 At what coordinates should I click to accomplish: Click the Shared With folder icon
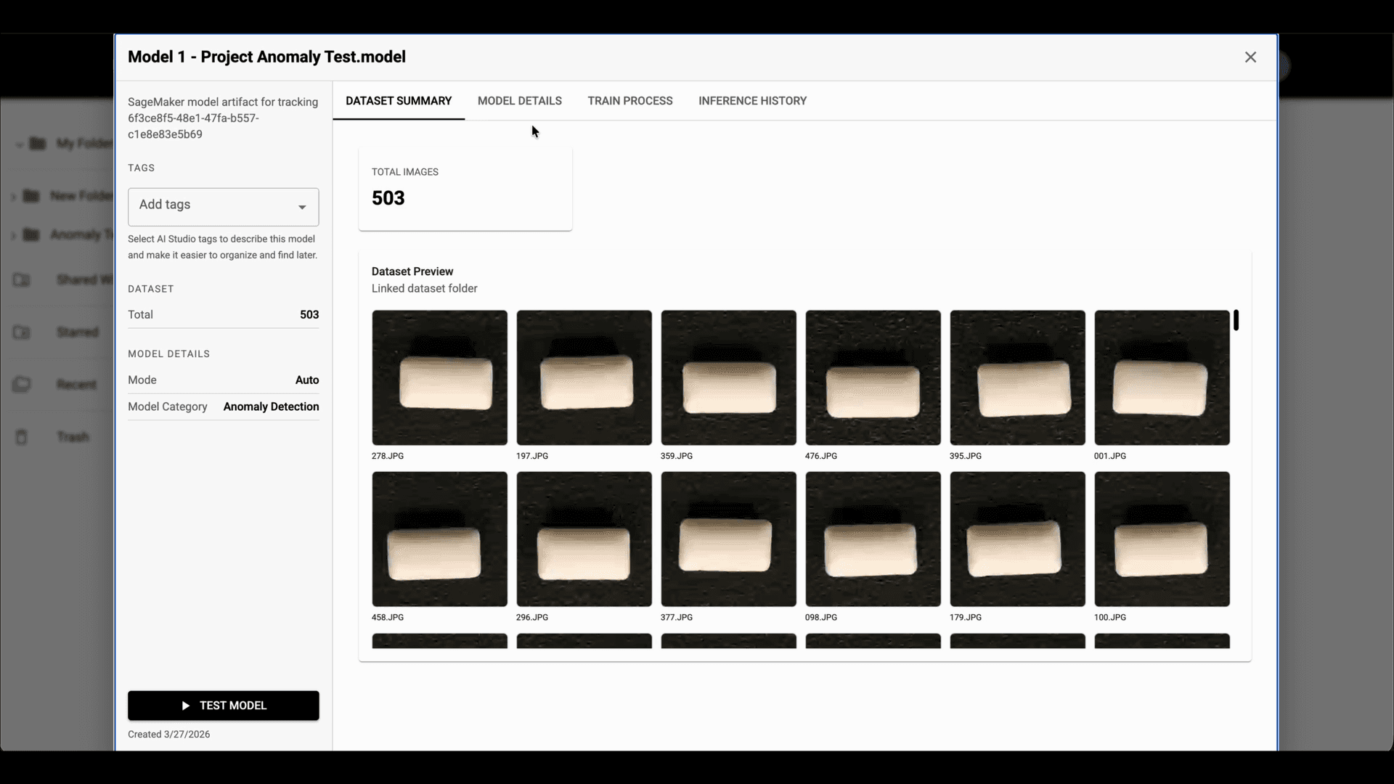point(22,279)
